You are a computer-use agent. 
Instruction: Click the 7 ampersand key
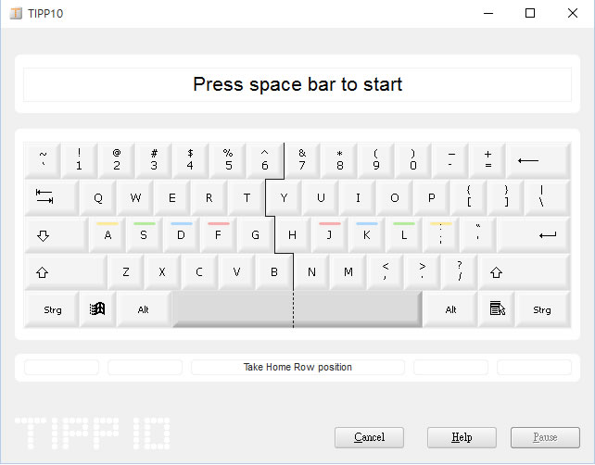(x=302, y=160)
